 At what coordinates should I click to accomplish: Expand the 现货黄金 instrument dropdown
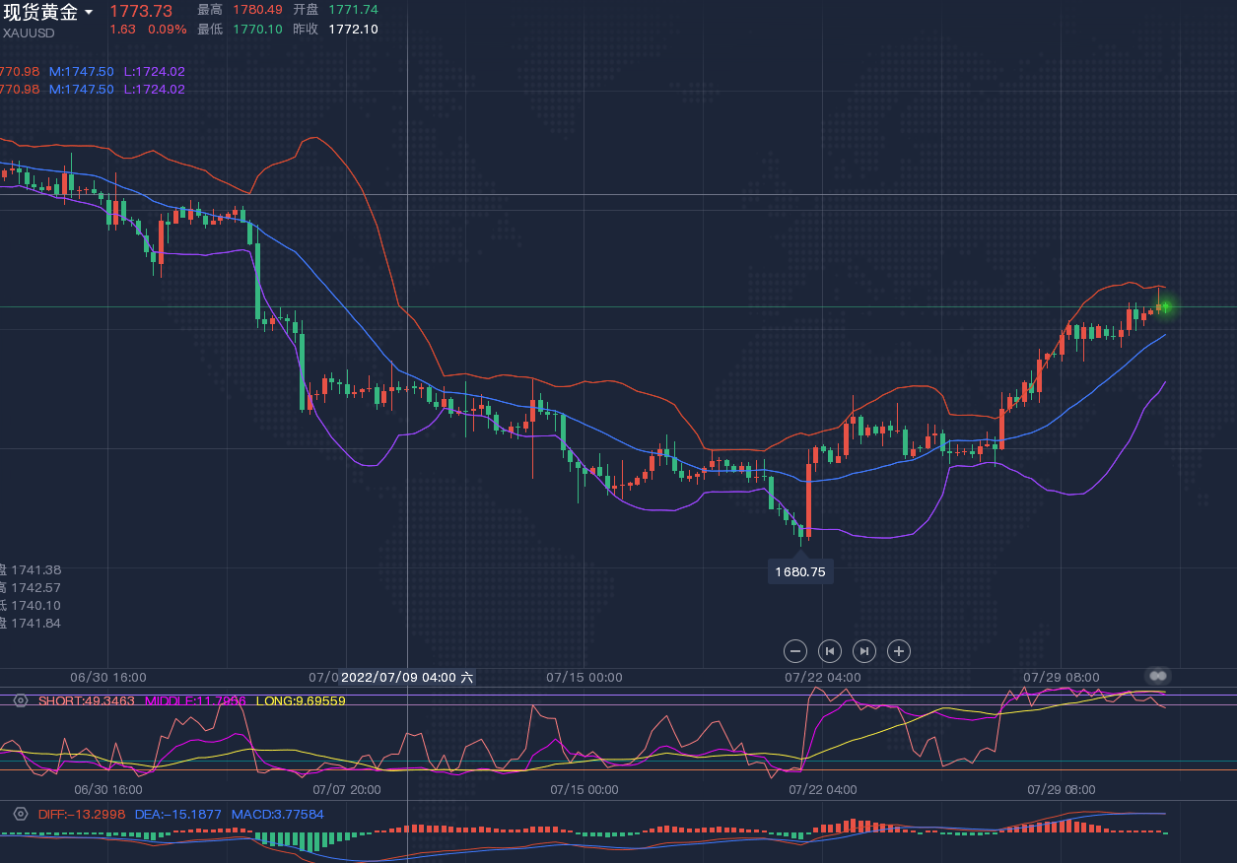pyautogui.click(x=89, y=12)
